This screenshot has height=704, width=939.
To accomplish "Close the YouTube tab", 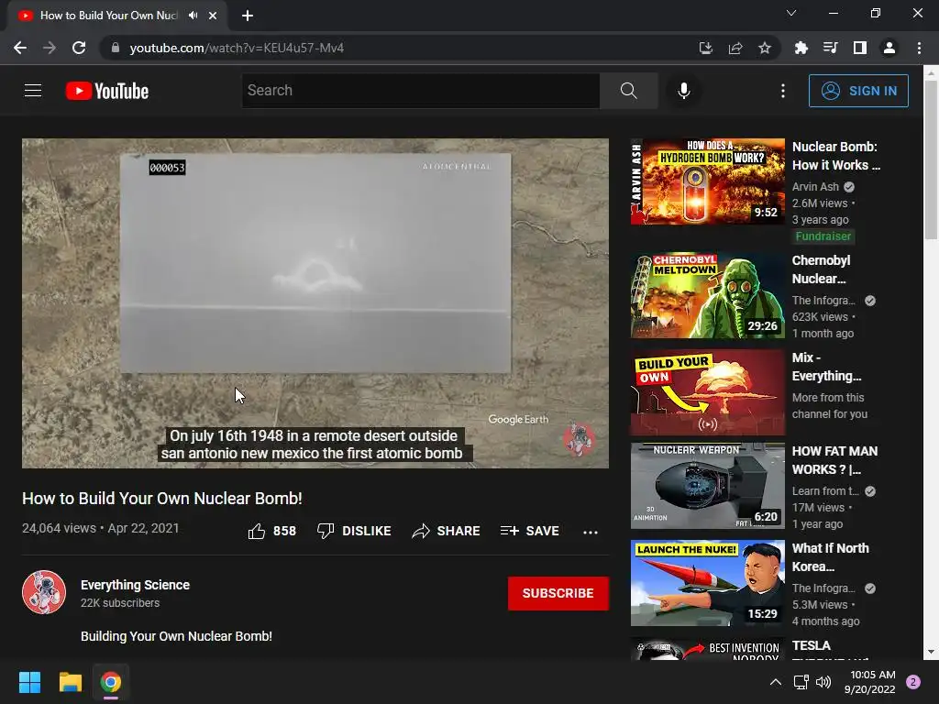I will [213, 16].
